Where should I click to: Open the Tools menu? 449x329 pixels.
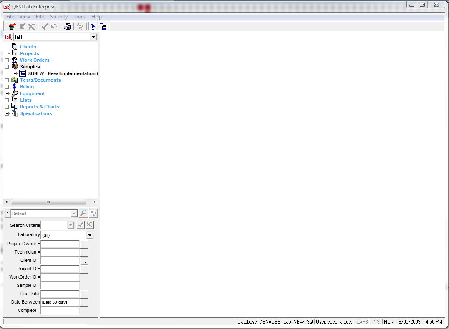pyautogui.click(x=79, y=17)
